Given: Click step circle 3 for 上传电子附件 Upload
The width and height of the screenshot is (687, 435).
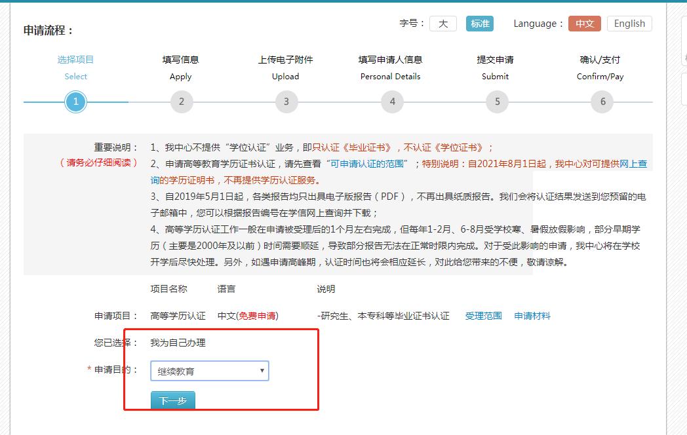Looking at the screenshot, I should 286,102.
